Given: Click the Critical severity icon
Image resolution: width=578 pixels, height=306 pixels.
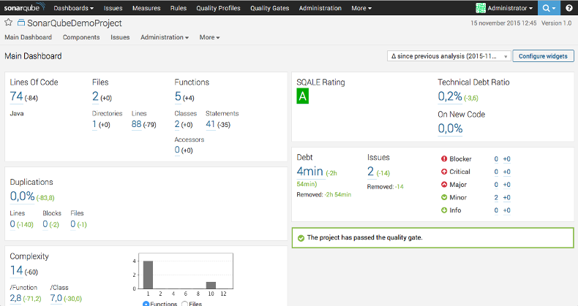Looking at the screenshot, I should (x=443, y=172).
